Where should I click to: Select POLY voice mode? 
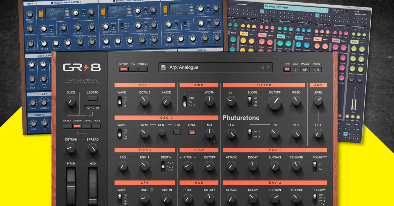pyautogui.click(x=97, y=126)
